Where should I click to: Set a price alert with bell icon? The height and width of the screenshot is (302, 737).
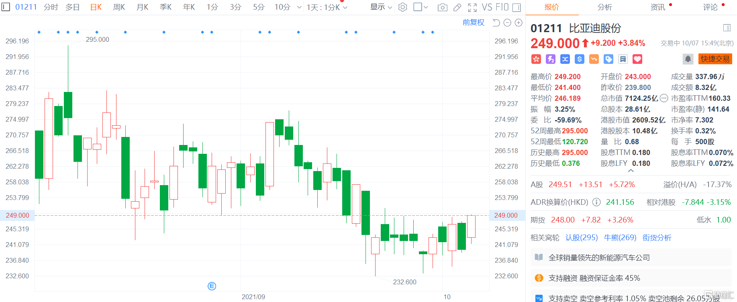pyautogui.click(x=688, y=59)
